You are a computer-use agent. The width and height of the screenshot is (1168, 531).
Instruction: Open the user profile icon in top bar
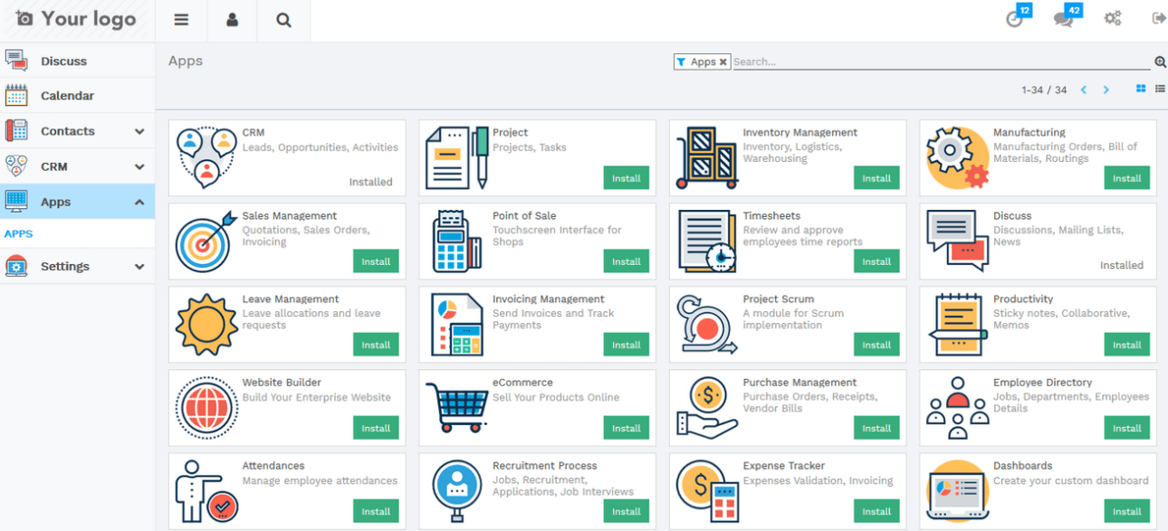tap(232, 20)
